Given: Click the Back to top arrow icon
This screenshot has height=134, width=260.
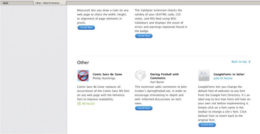Looking at the screenshot, I should pos(250,62).
